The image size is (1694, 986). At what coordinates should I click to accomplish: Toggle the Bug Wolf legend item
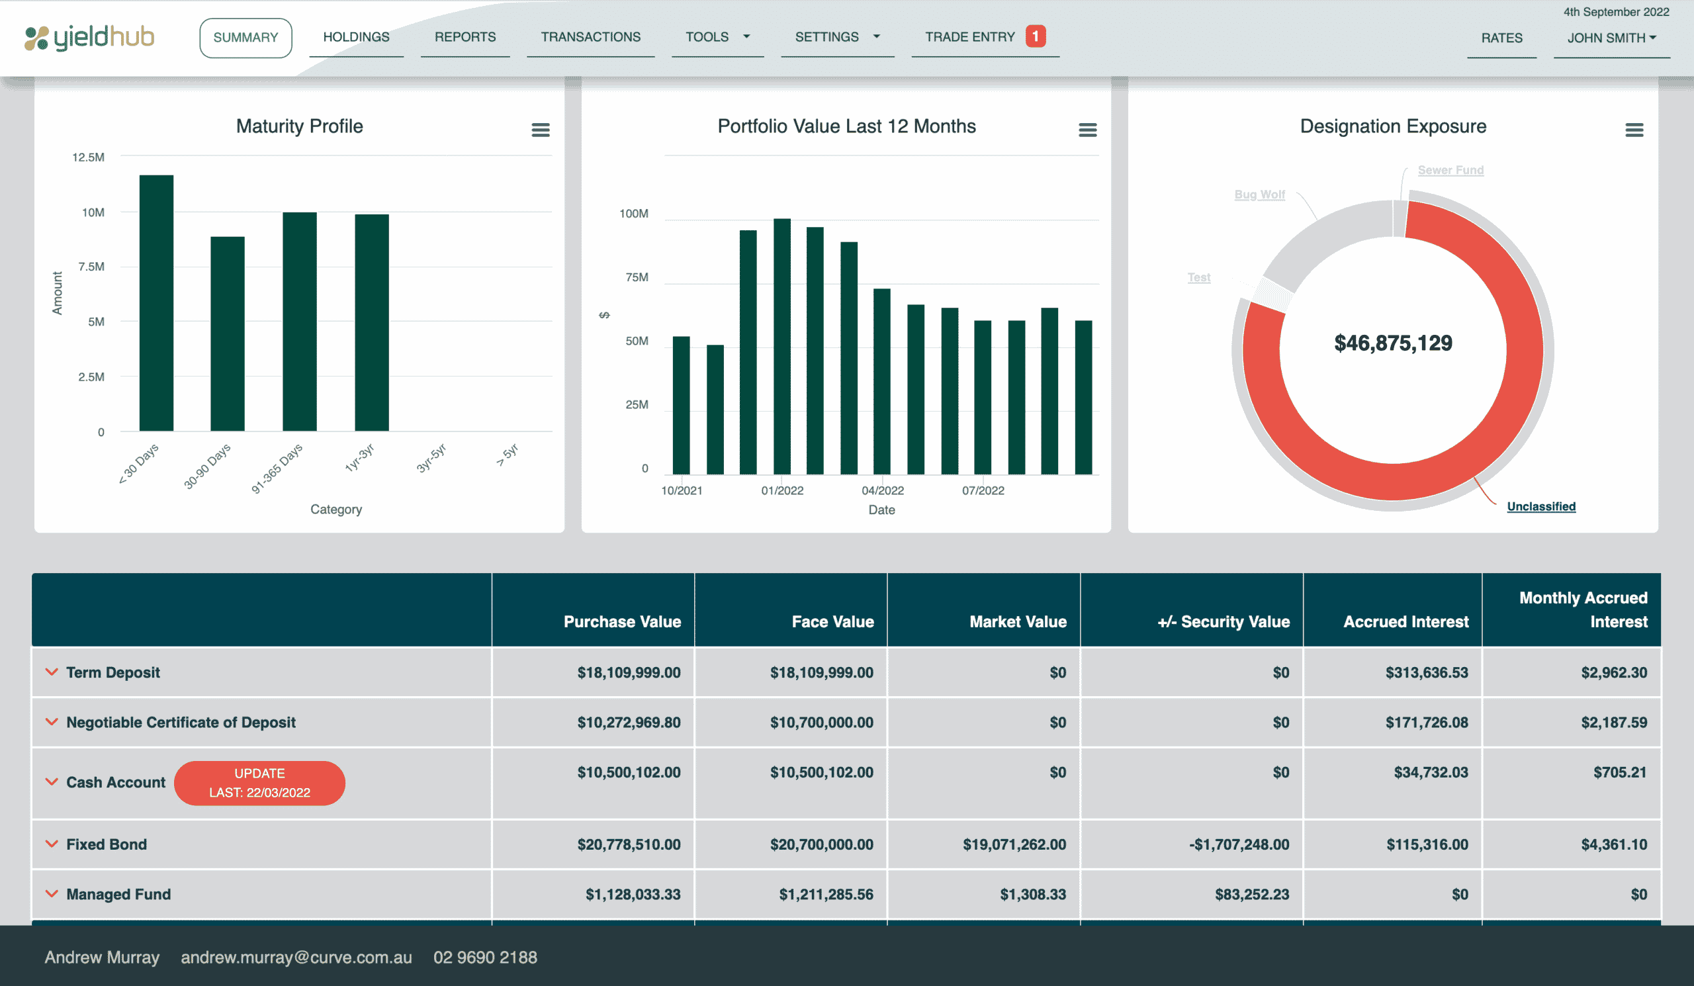pos(1259,195)
